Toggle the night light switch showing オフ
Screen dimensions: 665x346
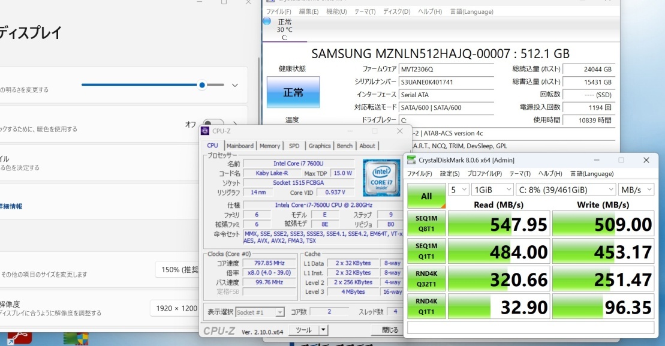tap(213, 124)
